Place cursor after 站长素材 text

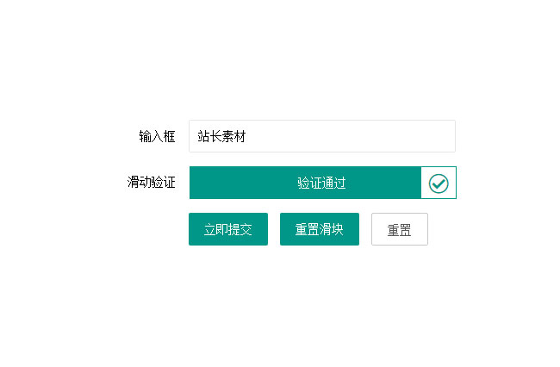tap(247, 136)
